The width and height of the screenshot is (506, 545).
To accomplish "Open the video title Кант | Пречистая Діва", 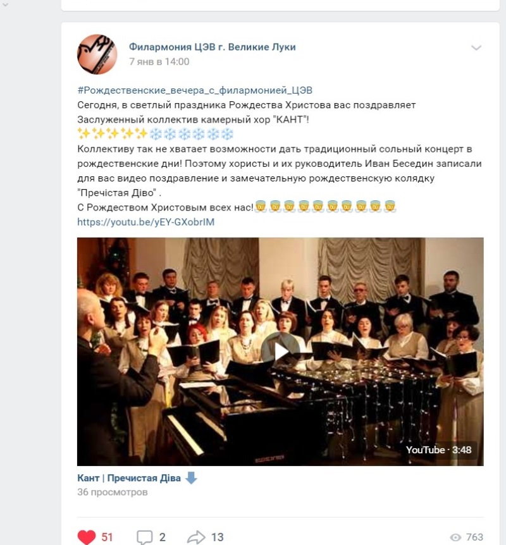I will pos(129,478).
